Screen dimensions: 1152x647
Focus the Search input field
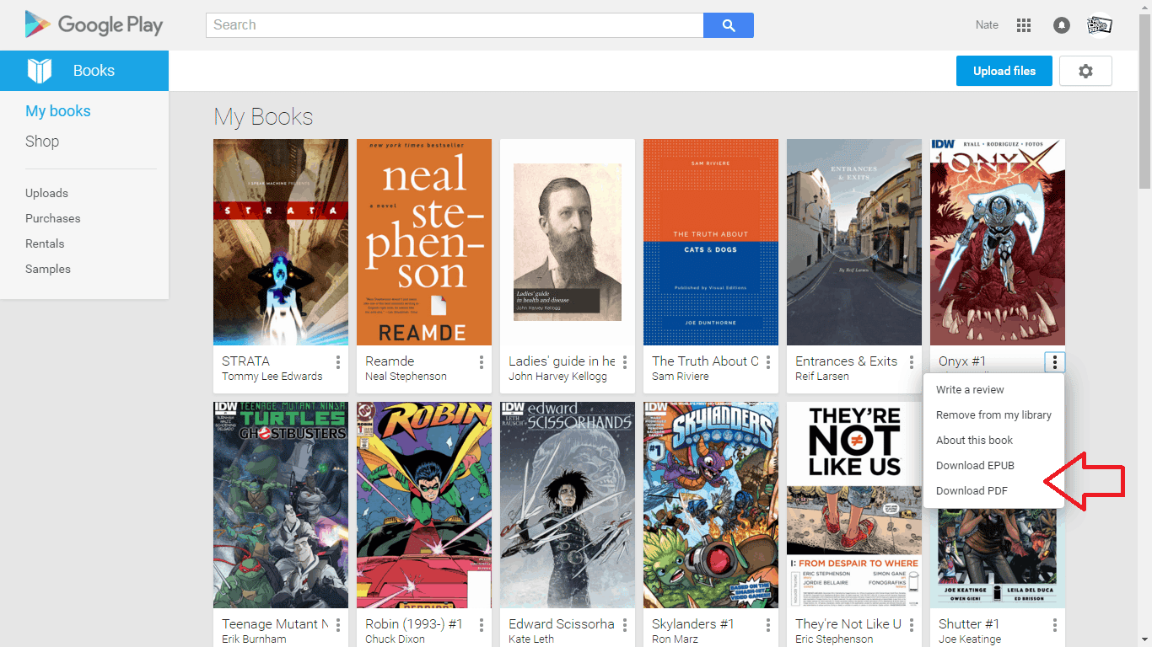pyautogui.click(x=455, y=25)
